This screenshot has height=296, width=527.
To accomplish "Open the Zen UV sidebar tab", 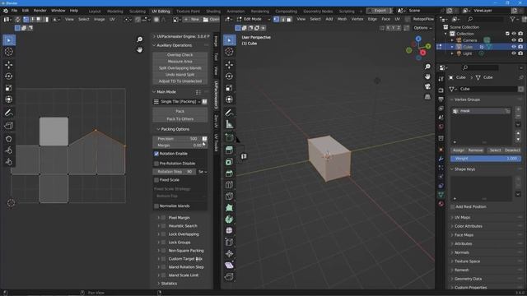I will (216, 122).
